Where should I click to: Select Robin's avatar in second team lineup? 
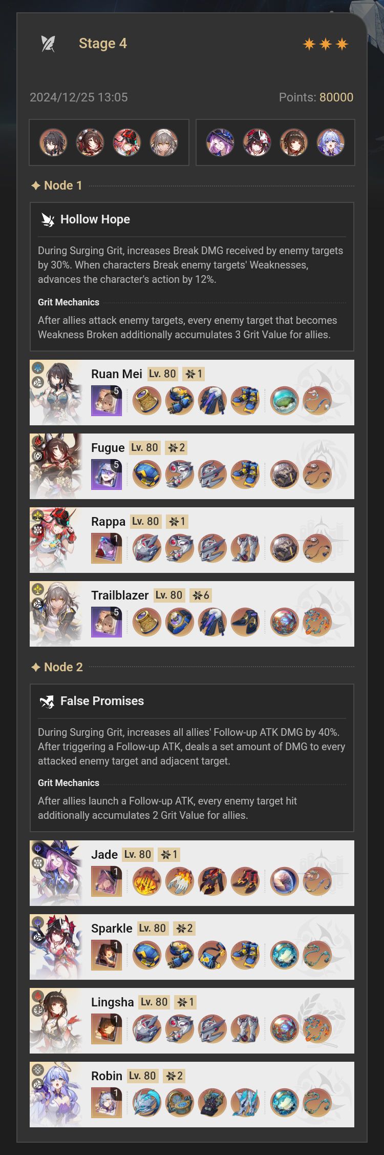(x=331, y=142)
